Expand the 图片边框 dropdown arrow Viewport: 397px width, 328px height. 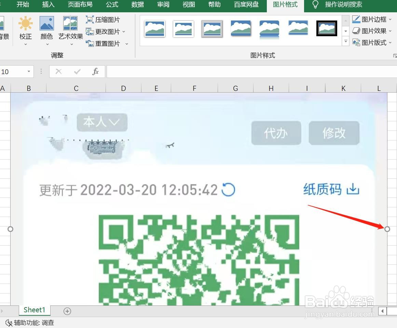click(390, 19)
